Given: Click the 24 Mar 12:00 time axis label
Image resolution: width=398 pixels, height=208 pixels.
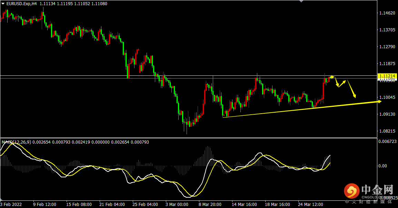Looking at the screenshot, I should coord(310,205).
